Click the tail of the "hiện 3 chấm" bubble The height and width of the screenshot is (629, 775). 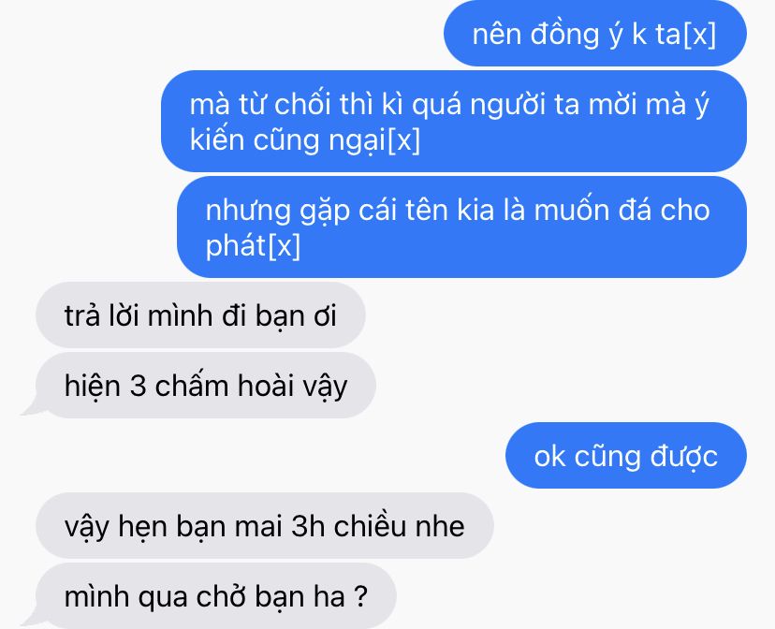pos(34,405)
